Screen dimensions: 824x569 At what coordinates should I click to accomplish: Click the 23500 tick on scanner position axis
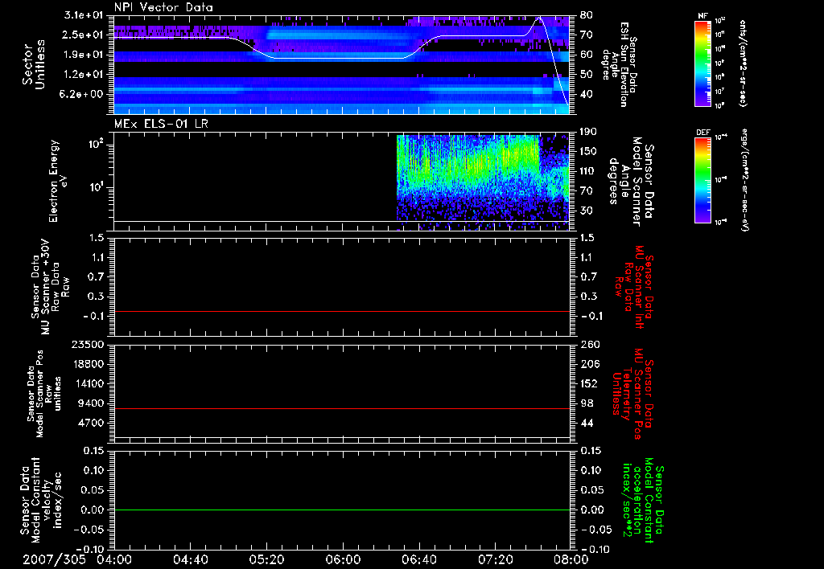click(89, 345)
